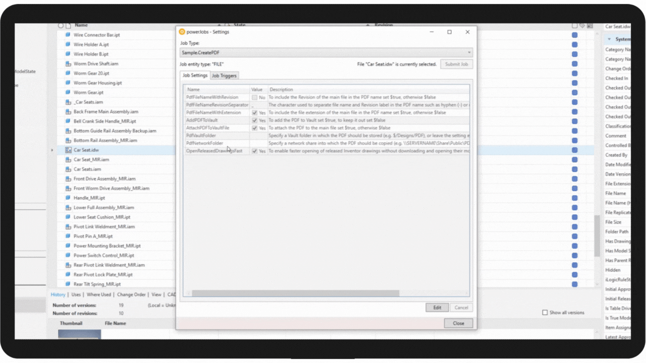Click the assembly icon for Lower Full Assembly_MIR.iam

(x=68, y=208)
